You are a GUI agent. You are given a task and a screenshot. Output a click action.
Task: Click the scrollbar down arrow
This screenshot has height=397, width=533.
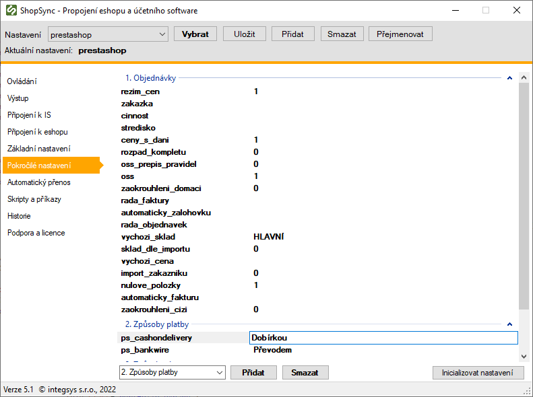524,356
